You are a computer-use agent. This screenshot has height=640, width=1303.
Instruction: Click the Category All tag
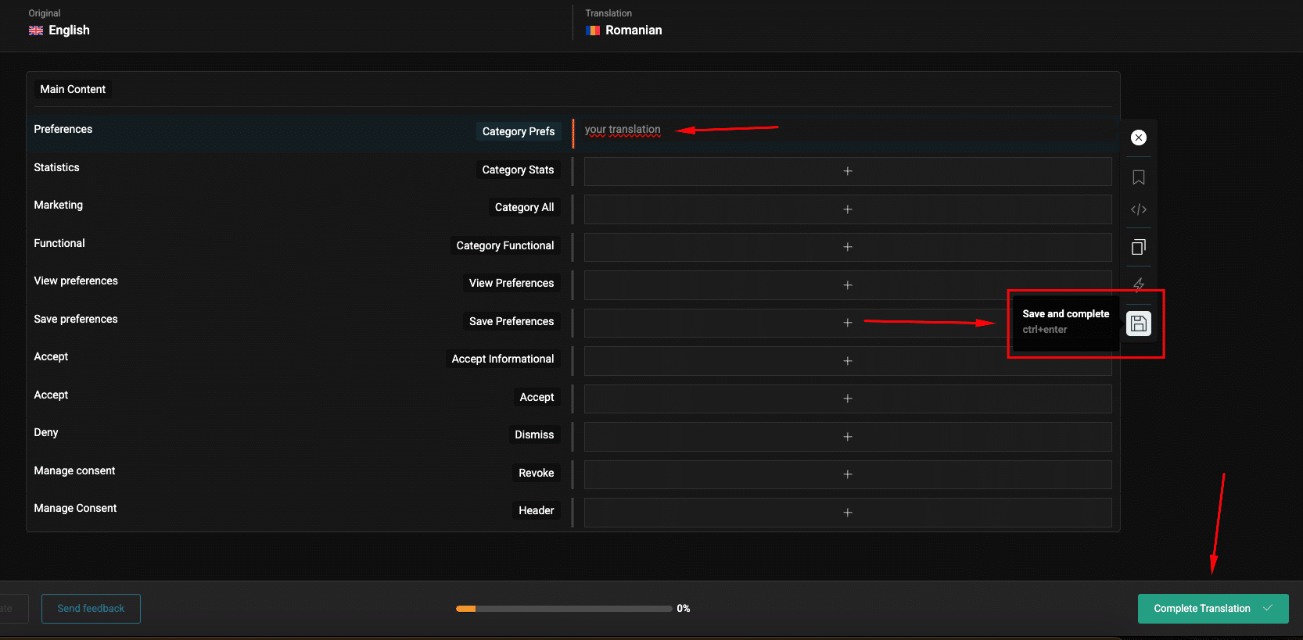[x=524, y=207]
